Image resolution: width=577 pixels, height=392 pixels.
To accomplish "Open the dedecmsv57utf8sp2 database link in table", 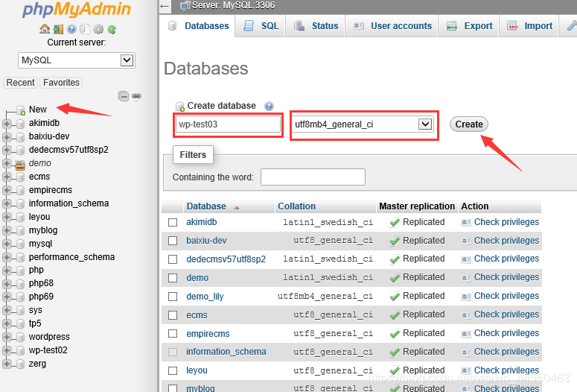I will pos(226,259).
